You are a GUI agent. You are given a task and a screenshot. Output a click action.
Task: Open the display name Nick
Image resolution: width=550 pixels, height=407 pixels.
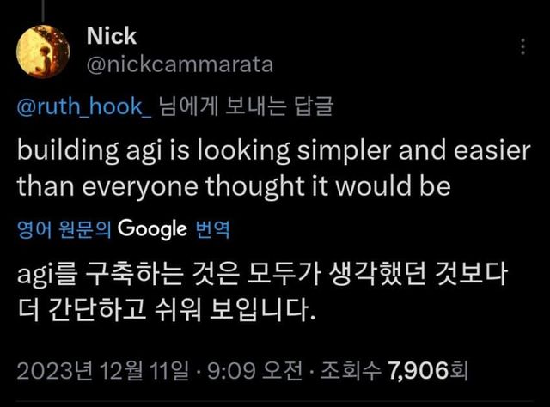pyautogui.click(x=112, y=36)
